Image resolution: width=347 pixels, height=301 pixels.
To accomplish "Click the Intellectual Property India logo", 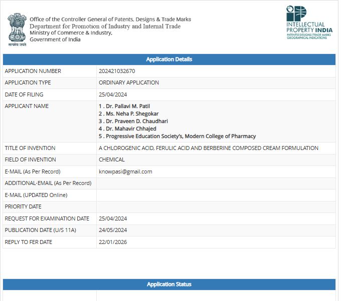I will tap(309, 22).
